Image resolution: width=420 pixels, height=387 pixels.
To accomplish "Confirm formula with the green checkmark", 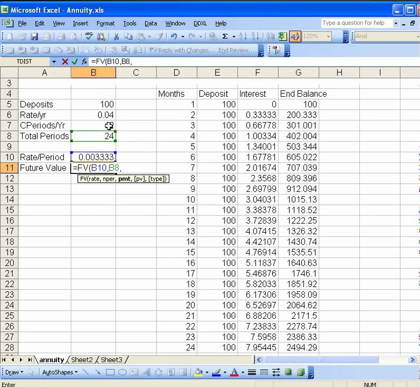I will [x=75, y=62].
